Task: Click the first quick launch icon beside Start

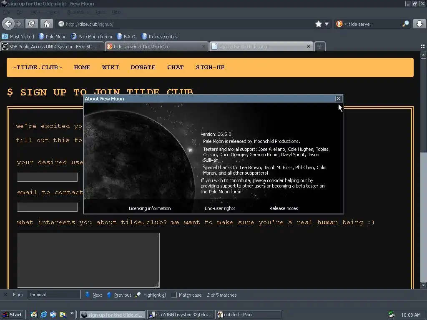Action: (34, 315)
